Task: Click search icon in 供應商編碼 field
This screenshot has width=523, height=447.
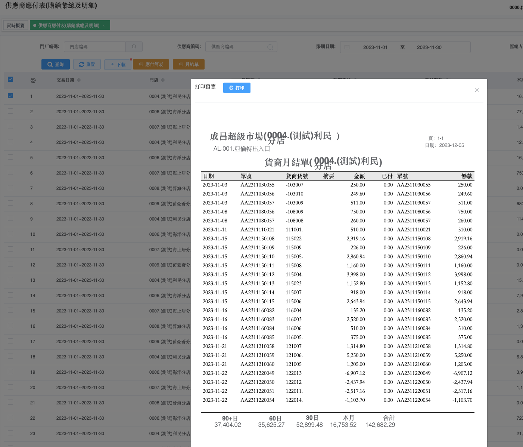Action: 270,47
